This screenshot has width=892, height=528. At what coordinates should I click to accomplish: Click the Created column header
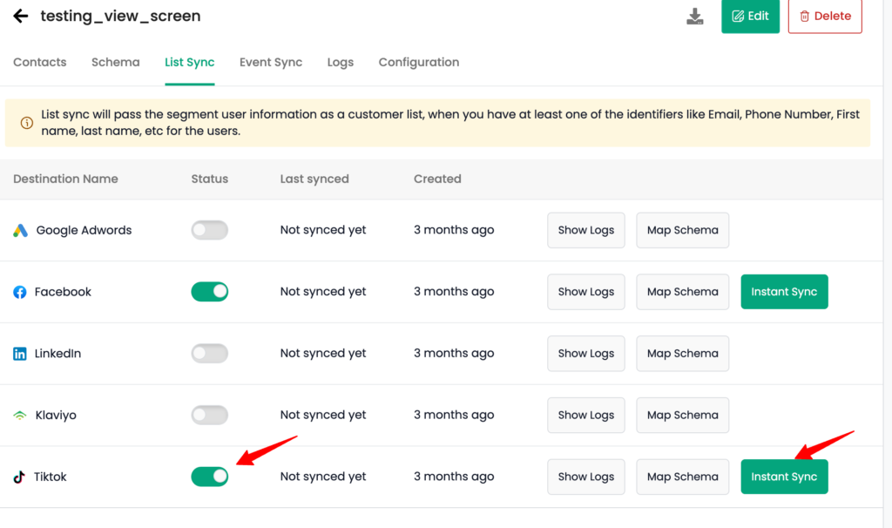click(437, 179)
